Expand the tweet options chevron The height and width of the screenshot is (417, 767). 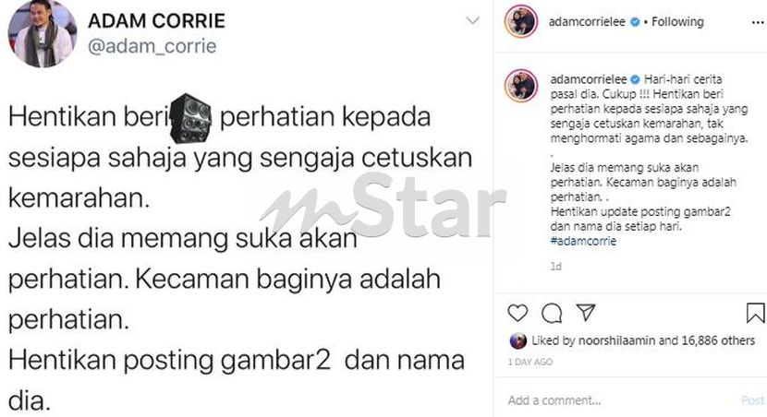tap(472, 20)
